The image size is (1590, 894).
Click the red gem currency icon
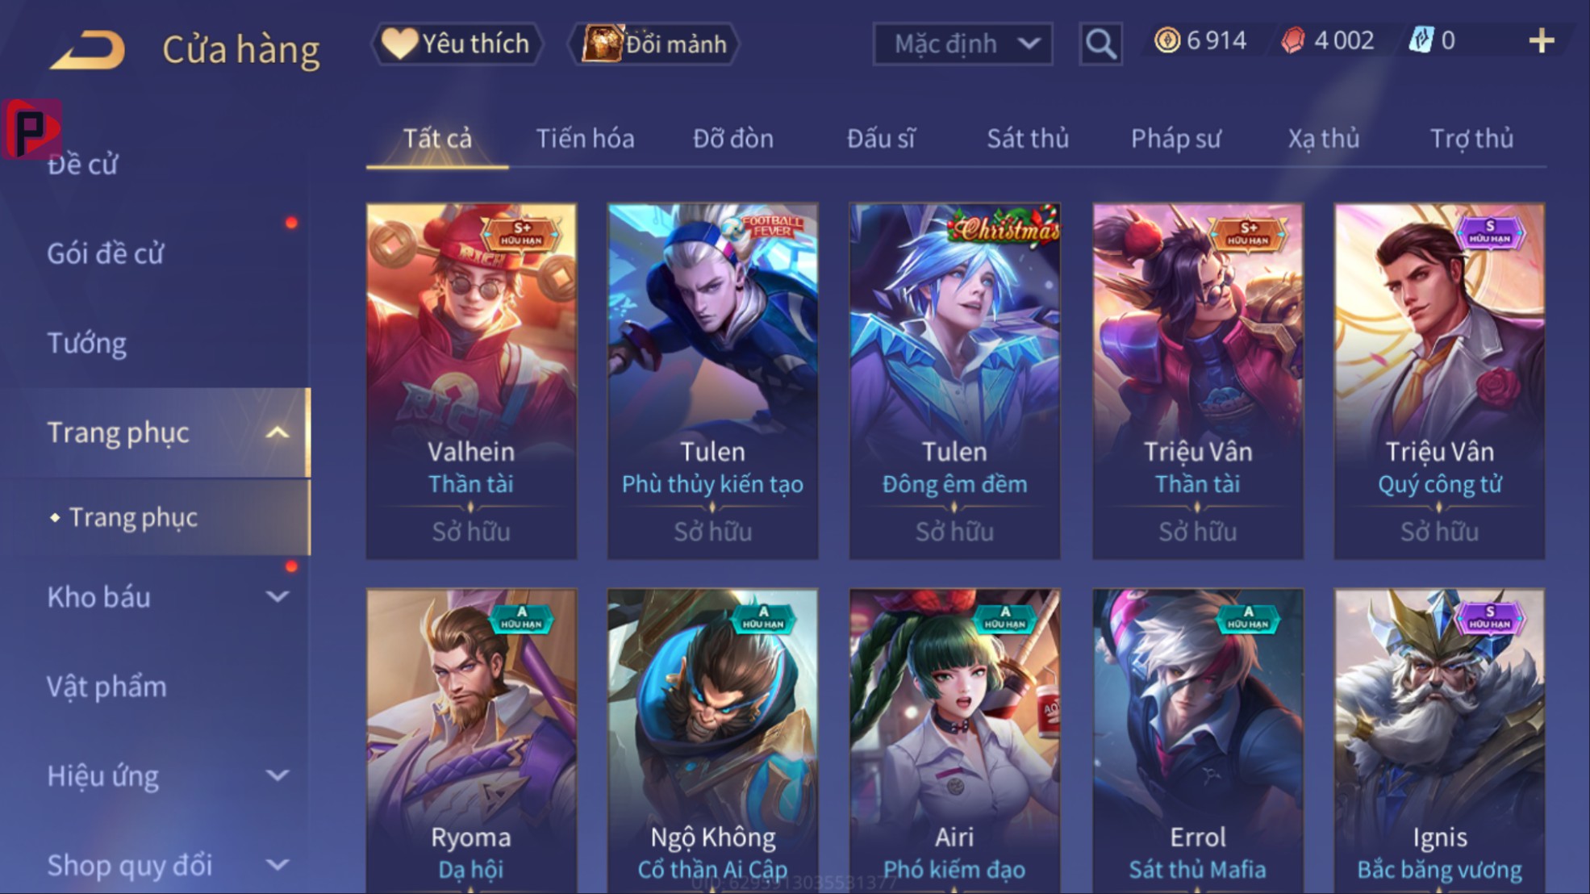[x=1293, y=40]
